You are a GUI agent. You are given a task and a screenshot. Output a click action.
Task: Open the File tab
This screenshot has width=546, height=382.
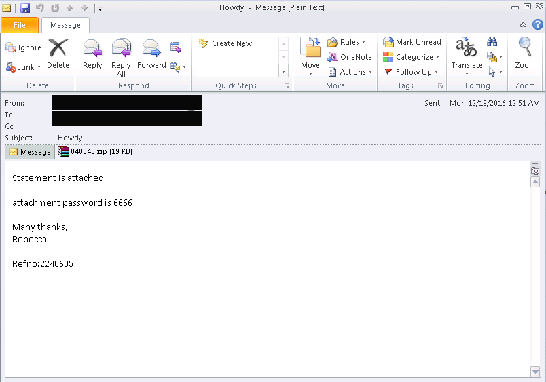tap(20, 25)
